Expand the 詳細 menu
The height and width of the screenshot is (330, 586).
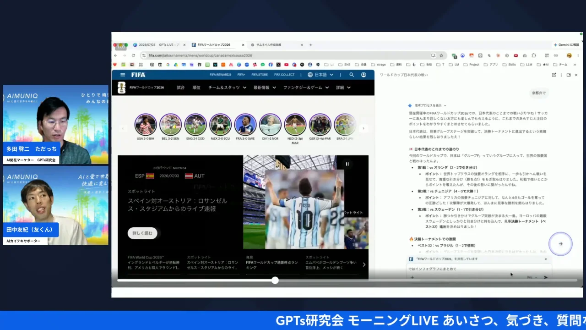[343, 88]
